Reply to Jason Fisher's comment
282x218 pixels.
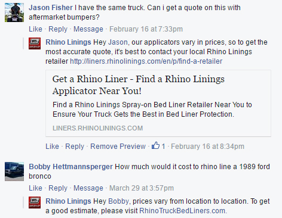tap(58, 29)
